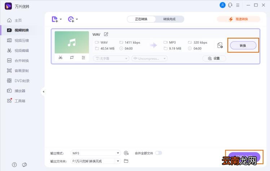Open the hamburger main menu
Image resolution: width=270 pixels, height=171 pixels.
[238, 5]
